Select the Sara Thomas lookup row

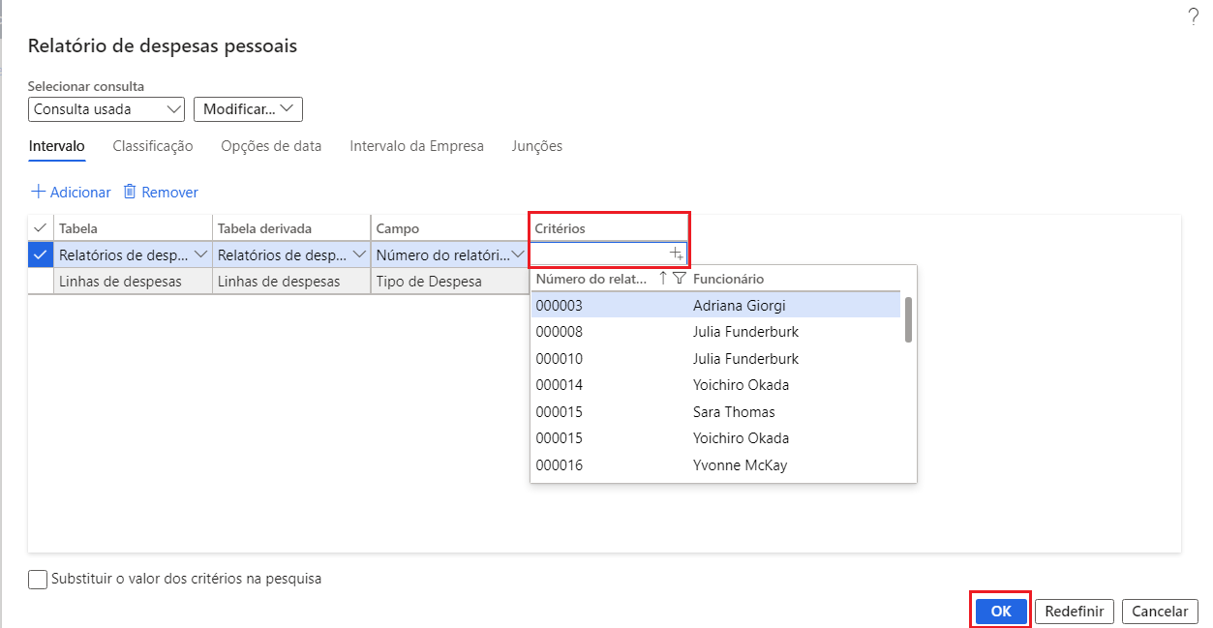tap(716, 411)
